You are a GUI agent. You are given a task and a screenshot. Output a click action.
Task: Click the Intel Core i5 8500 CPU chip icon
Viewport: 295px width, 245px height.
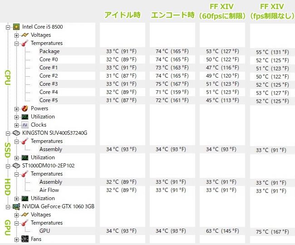(16, 27)
